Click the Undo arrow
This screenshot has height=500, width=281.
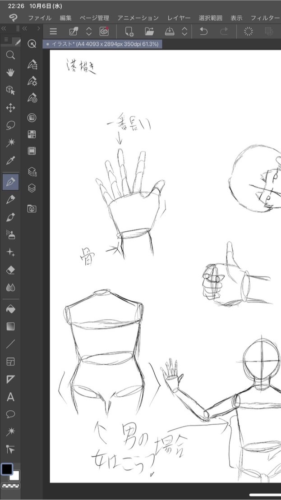click(203, 31)
